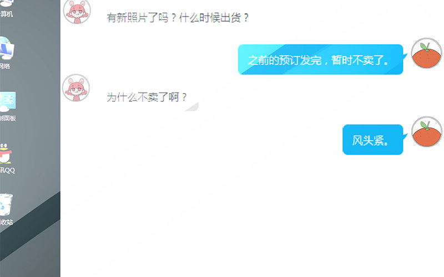Click orange avatar beside 风头紧 bubble
This screenshot has height=277, width=444.
click(x=426, y=132)
